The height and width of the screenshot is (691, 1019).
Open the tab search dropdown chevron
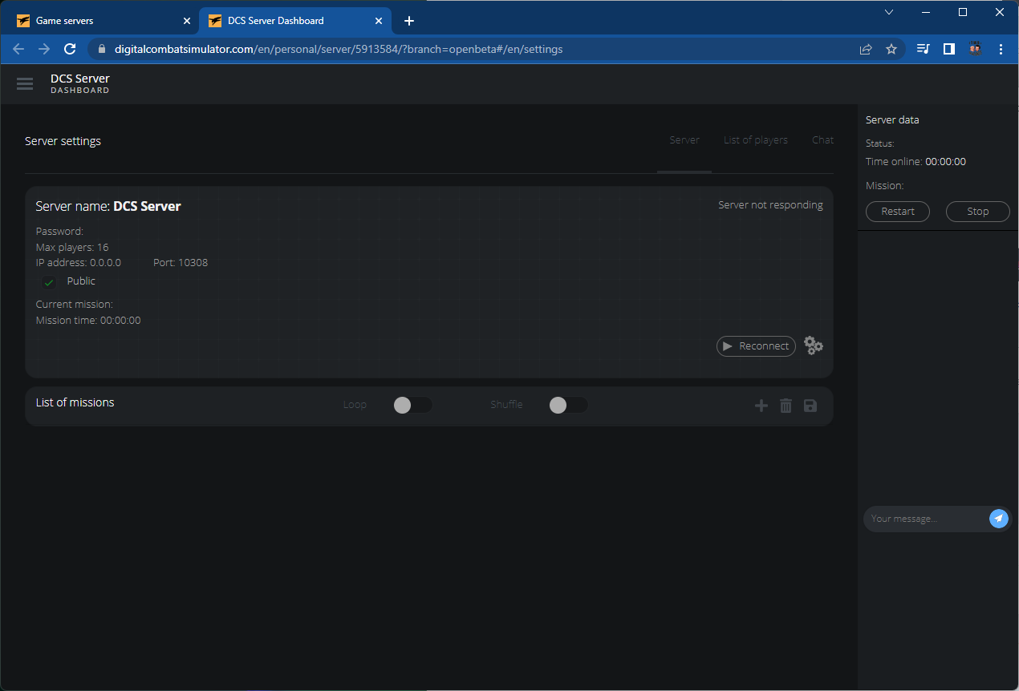pyautogui.click(x=889, y=12)
